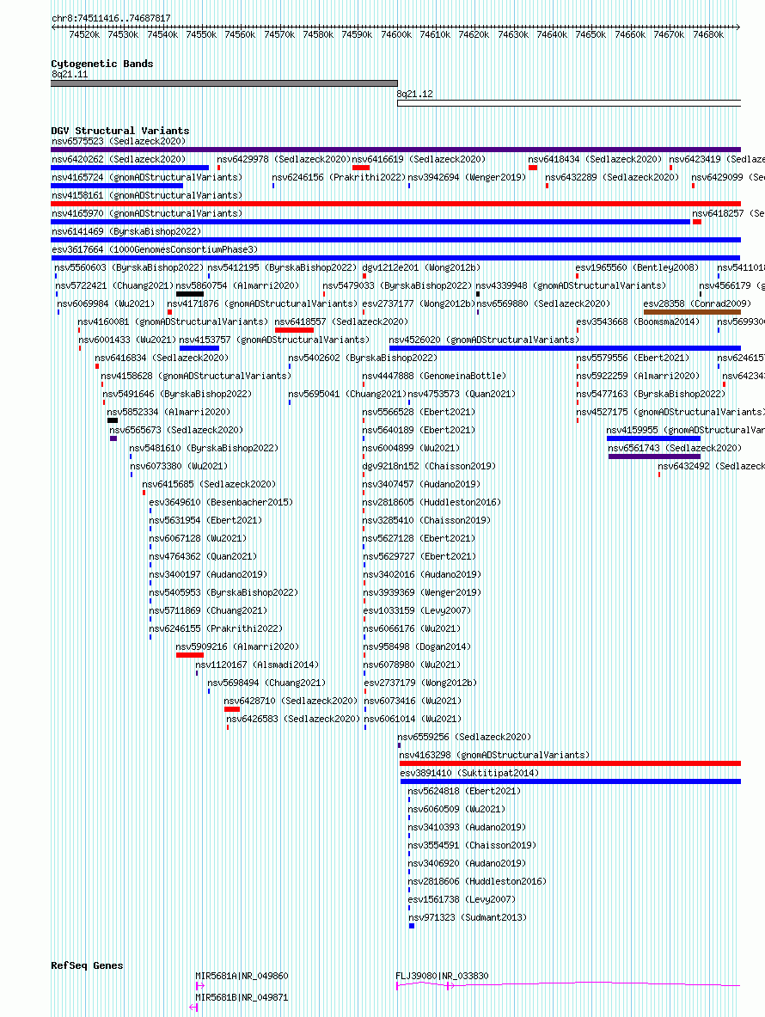Click the black nsv5852334 variant marker
This screenshot has height=1017, width=765.
coord(113,420)
